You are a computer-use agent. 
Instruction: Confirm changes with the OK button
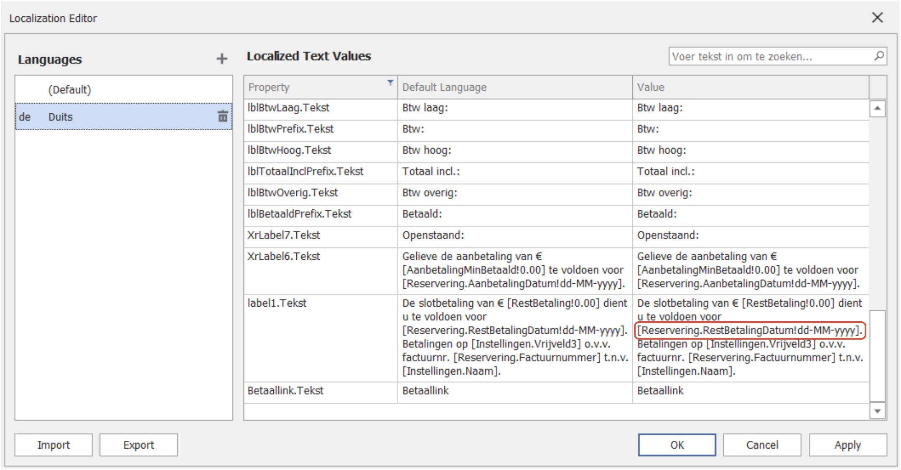coord(677,445)
